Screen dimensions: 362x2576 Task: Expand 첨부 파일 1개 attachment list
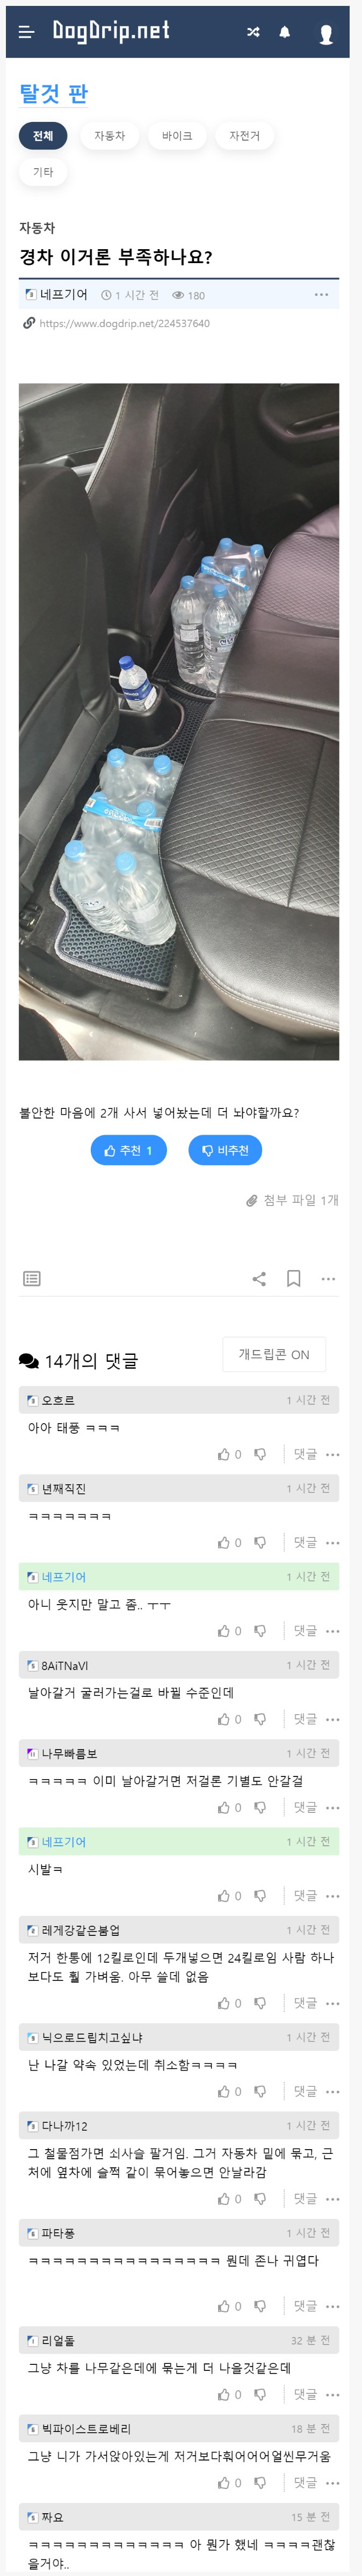tap(292, 1200)
